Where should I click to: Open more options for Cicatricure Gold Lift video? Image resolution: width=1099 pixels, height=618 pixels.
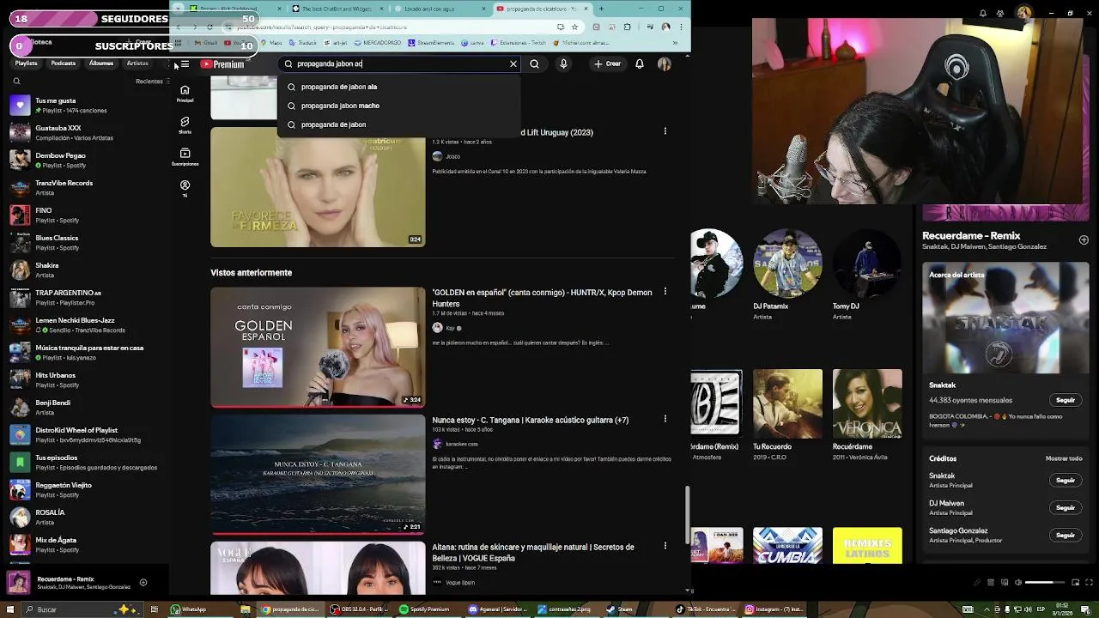tap(665, 131)
